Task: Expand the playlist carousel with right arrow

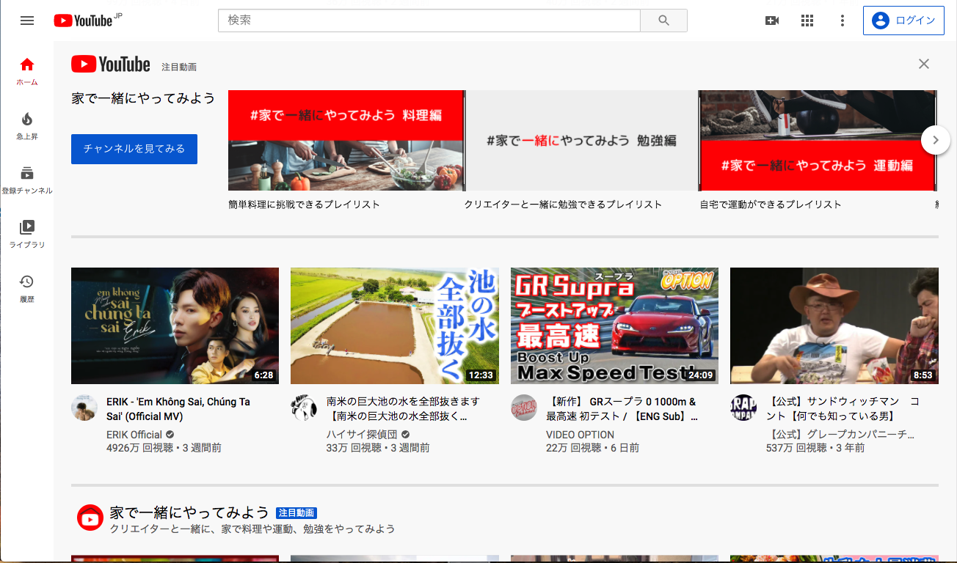Action: (935, 139)
